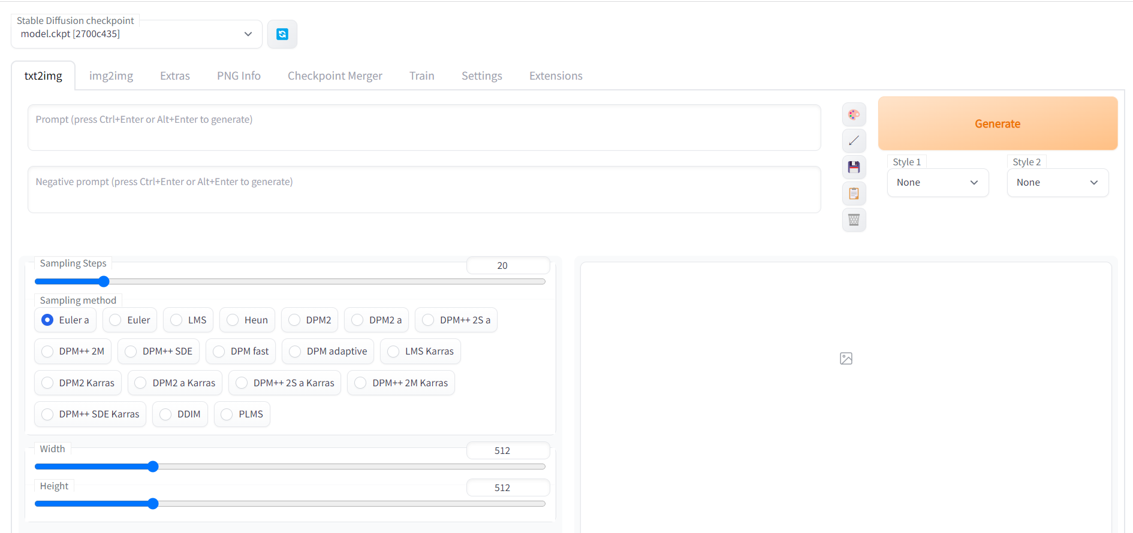
Task: Click the orange Generate button
Action: 998,123
